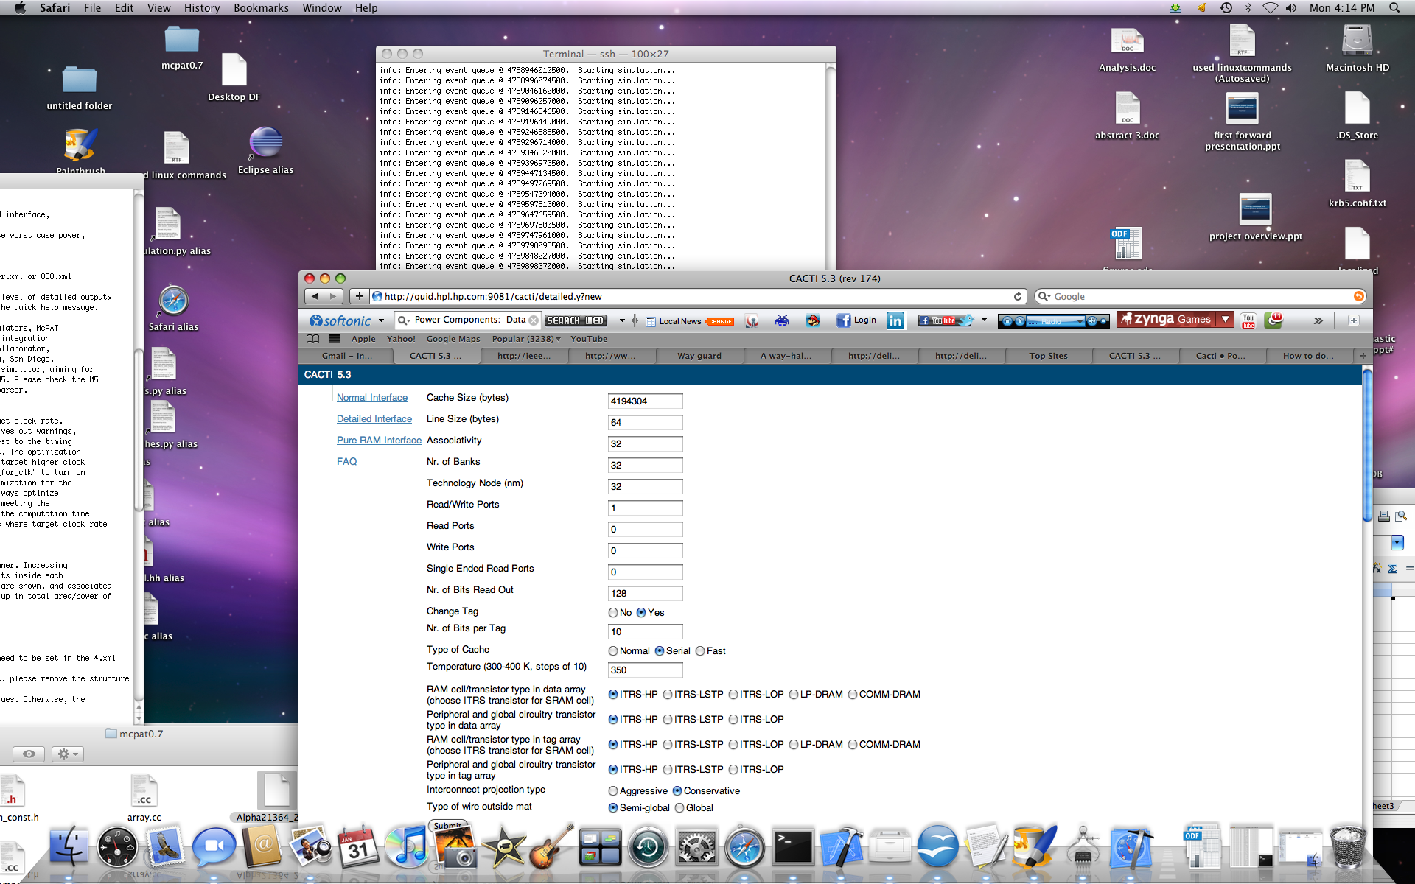Choose Aggressive interconnect projection type
The width and height of the screenshot is (1415, 884).
click(613, 790)
